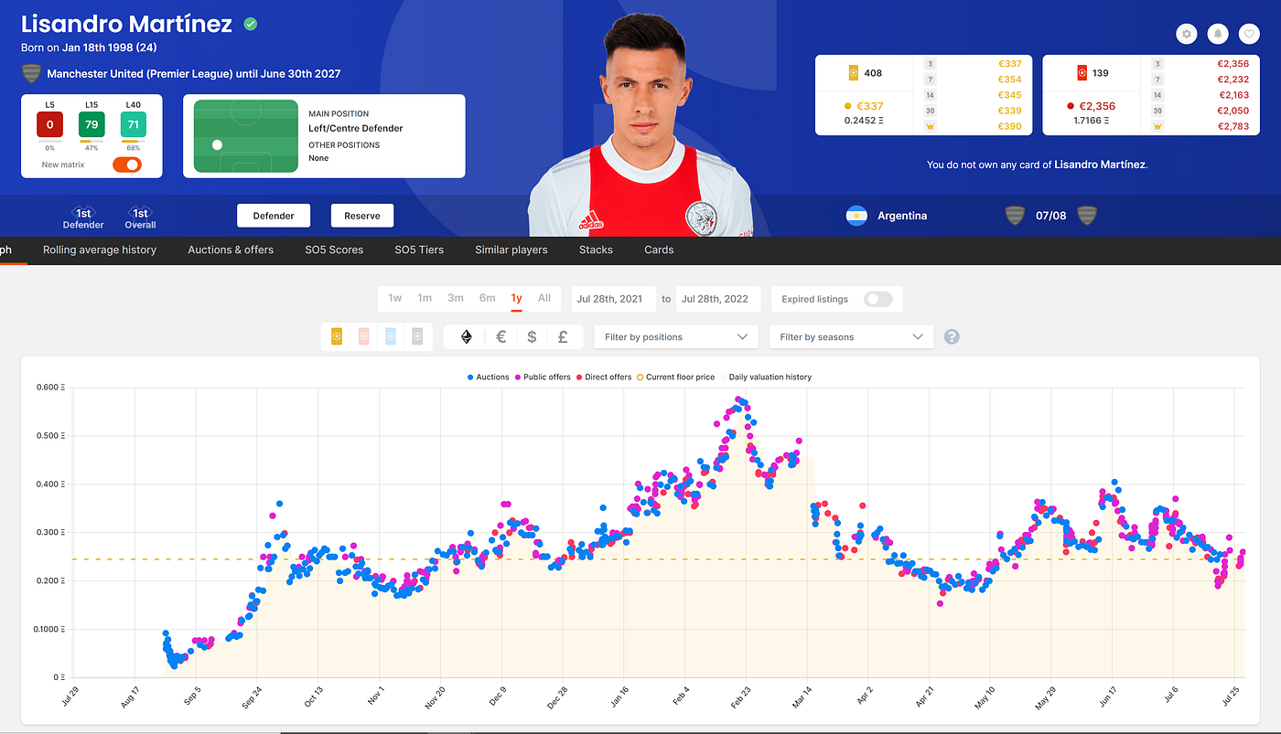
Task: Enable the Expired listings toggle
Action: pos(877,299)
